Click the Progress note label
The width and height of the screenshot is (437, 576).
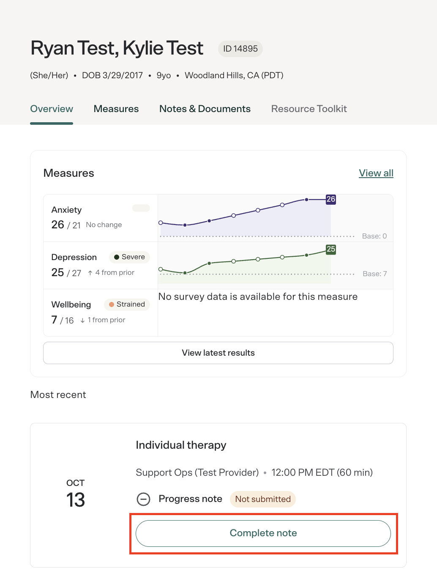tap(190, 499)
